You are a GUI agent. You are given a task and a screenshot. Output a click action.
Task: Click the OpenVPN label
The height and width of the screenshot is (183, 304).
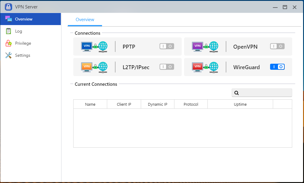pos(245,47)
